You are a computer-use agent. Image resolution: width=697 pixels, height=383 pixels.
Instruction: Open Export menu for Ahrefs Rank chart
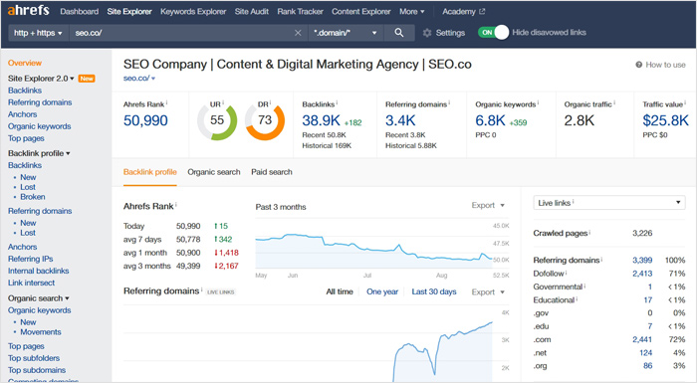coord(488,205)
